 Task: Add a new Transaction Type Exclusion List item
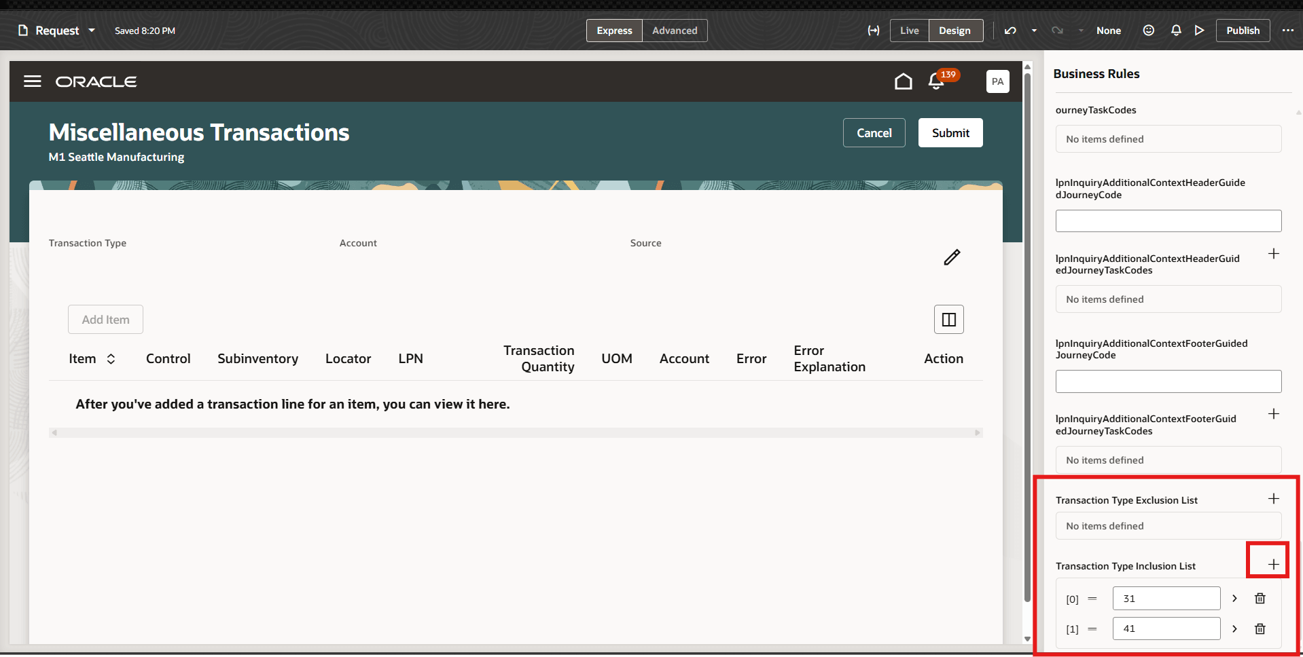point(1273,498)
